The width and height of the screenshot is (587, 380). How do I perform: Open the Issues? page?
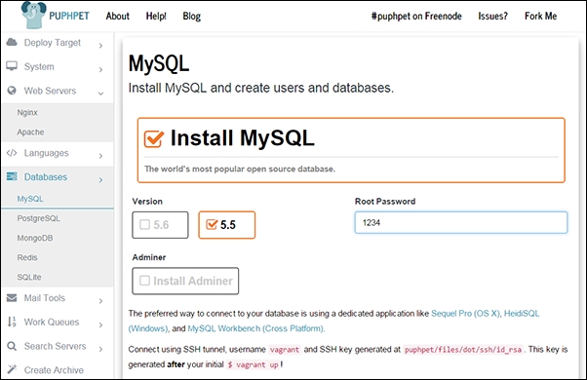(492, 17)
